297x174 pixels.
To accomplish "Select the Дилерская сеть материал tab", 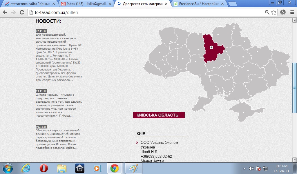I will pos(142,4).
